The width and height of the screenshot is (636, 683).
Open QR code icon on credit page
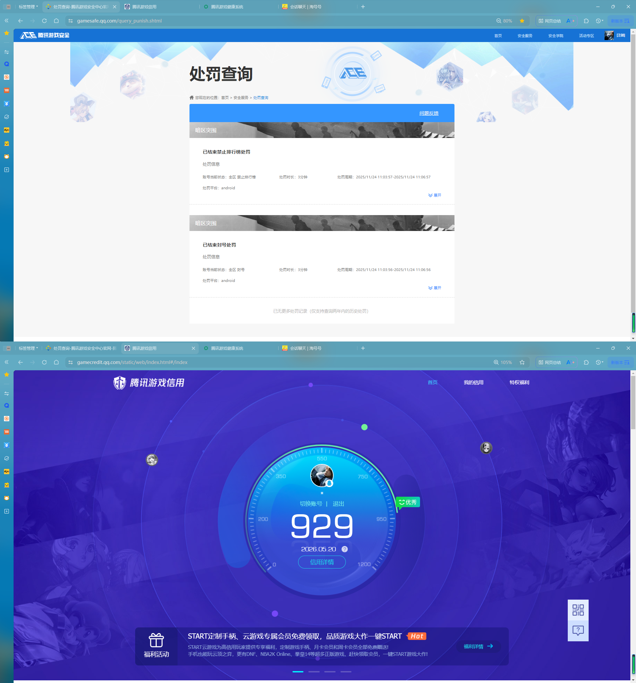click(x=578, y=610)
